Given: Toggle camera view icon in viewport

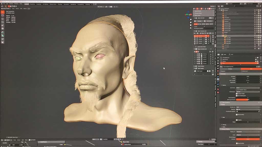Looking at the screenshot, I should (x=191, y=25).
